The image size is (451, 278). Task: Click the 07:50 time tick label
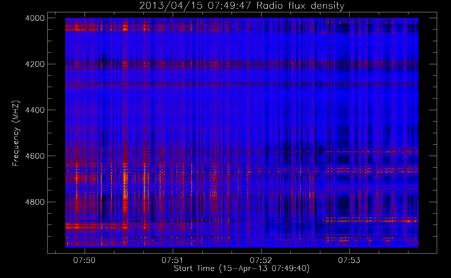(x=84, y=260)
